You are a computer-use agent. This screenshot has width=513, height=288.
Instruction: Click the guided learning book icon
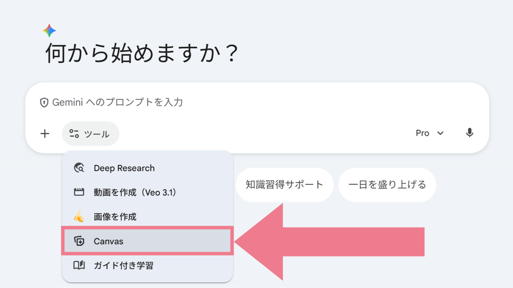tap(79, 265)
